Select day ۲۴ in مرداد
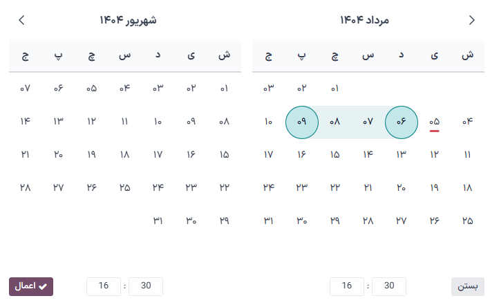The image size is (490, 305). pyautogui.click(x=269, y=188)
